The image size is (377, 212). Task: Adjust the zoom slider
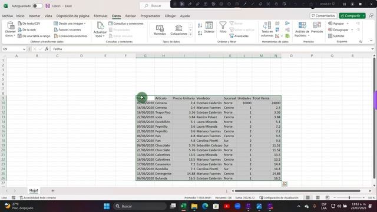349,198
